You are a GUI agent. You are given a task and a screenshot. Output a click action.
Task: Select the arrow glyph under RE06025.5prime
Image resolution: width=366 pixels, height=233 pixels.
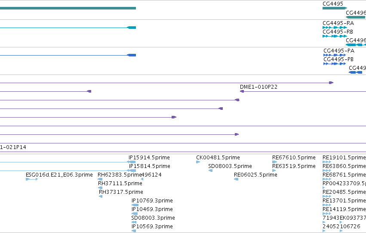coord(236,179)
